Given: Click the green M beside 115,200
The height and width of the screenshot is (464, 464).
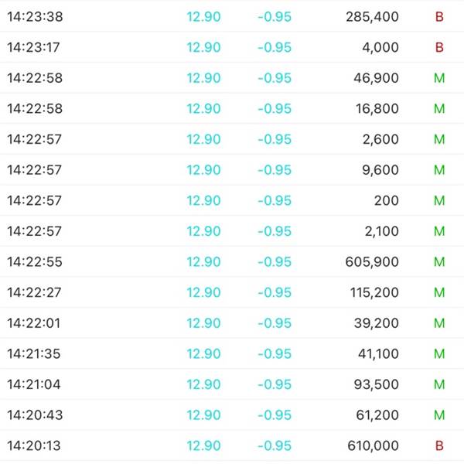Looking at the screenshot, I should click(x=439, y=292).
